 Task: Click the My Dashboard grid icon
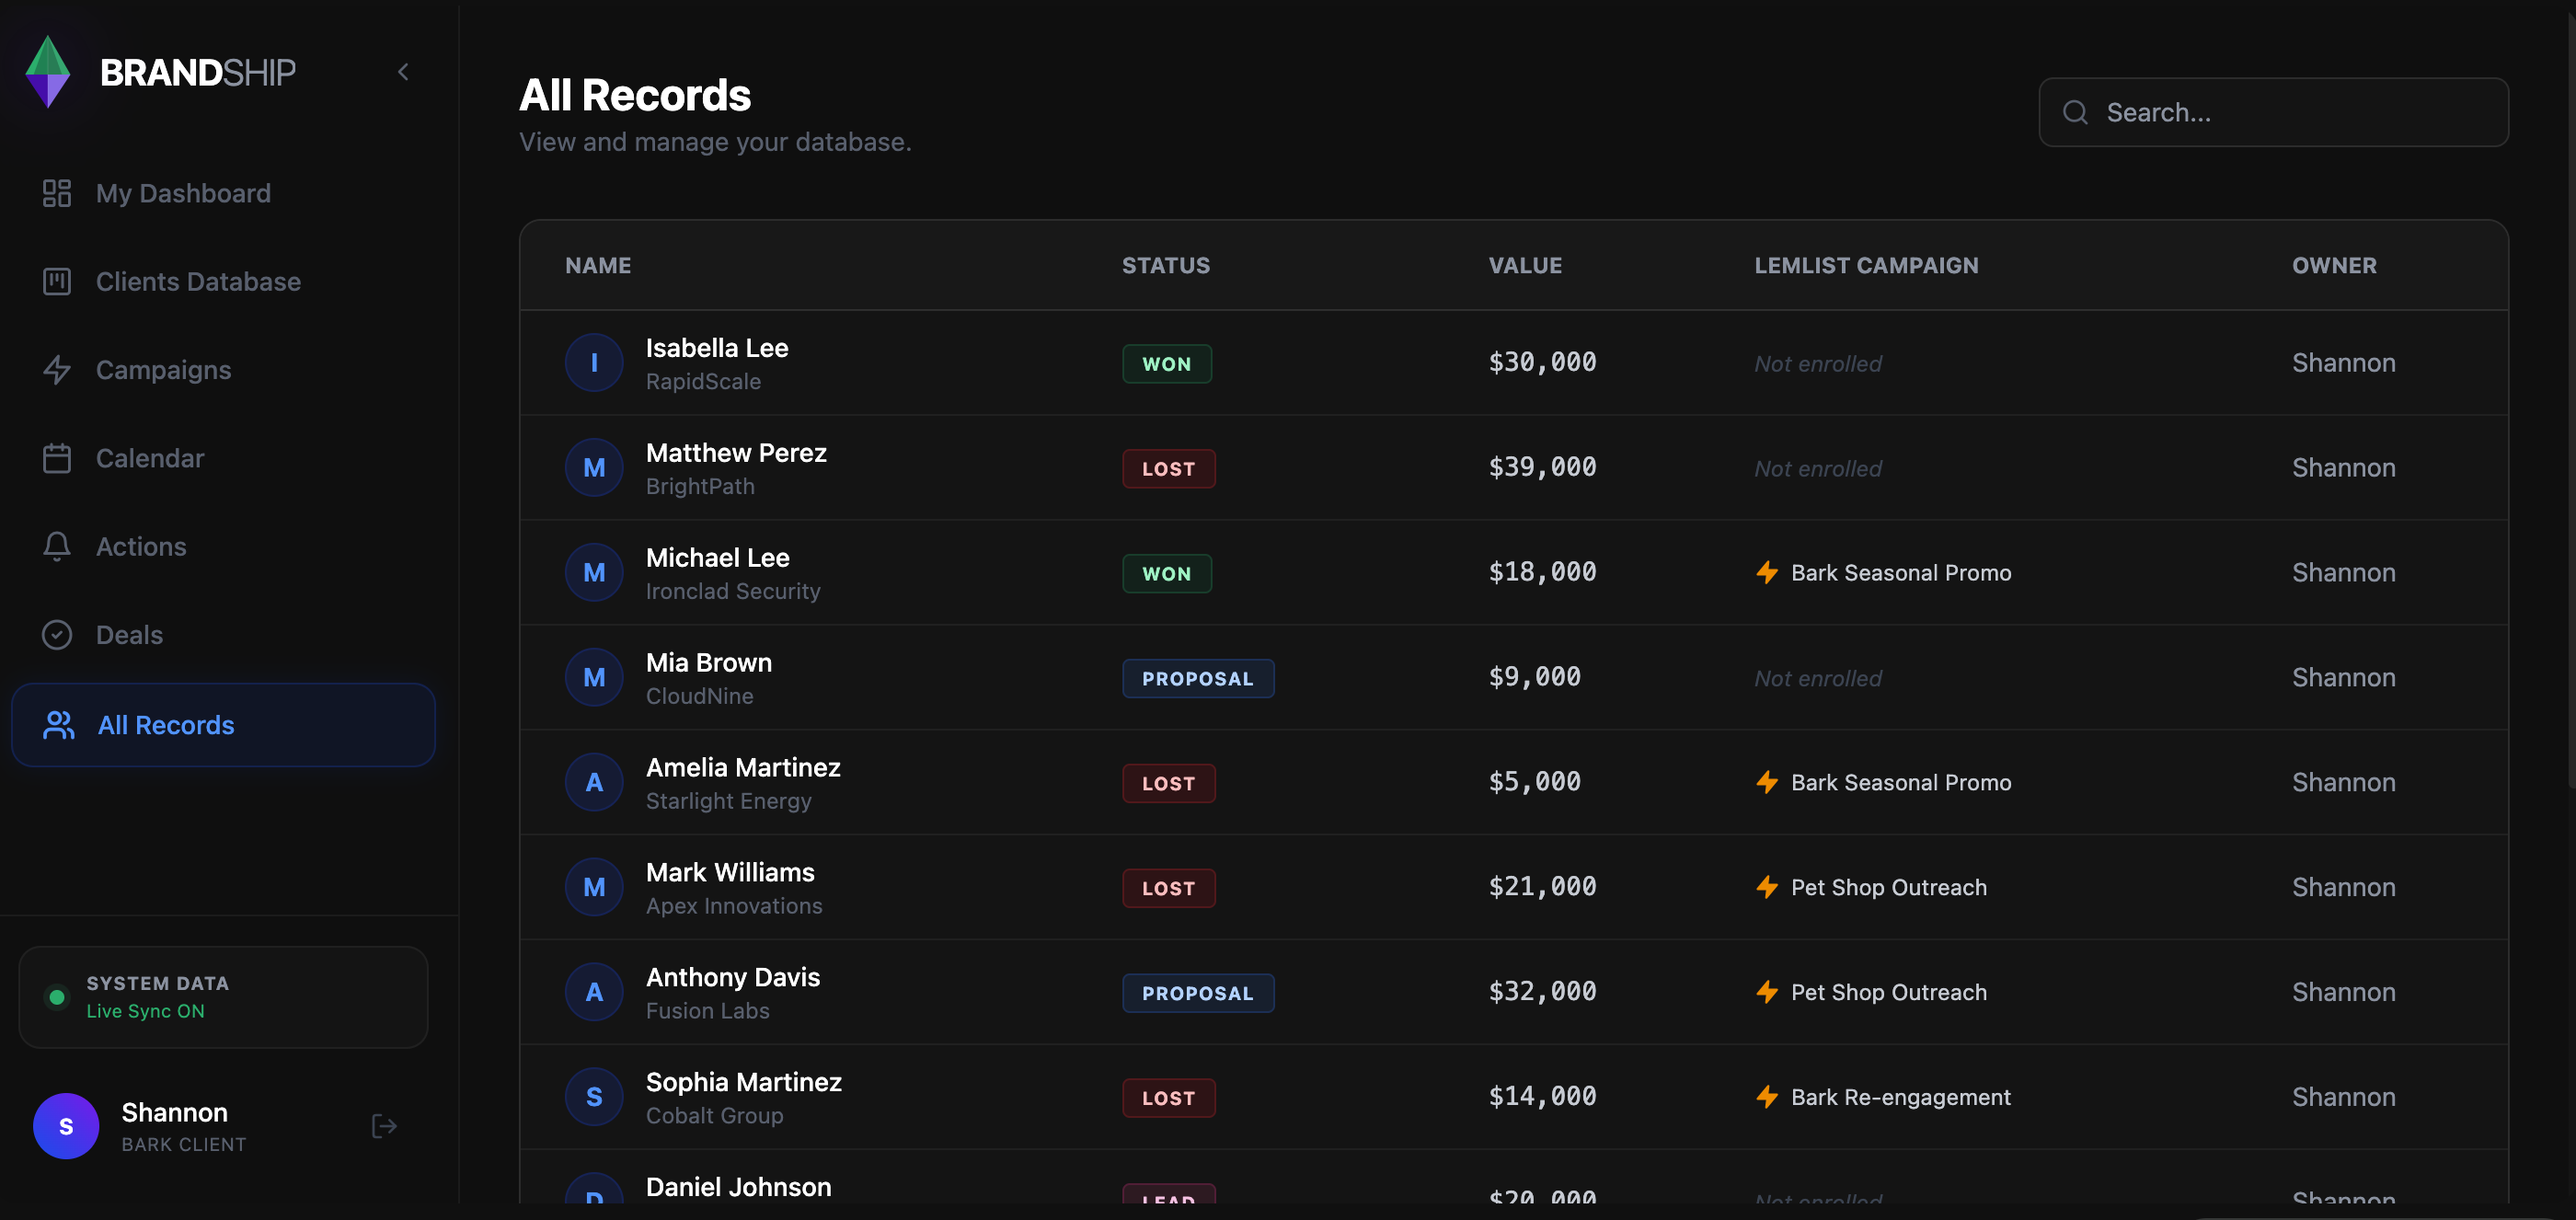tap(57, 192)
